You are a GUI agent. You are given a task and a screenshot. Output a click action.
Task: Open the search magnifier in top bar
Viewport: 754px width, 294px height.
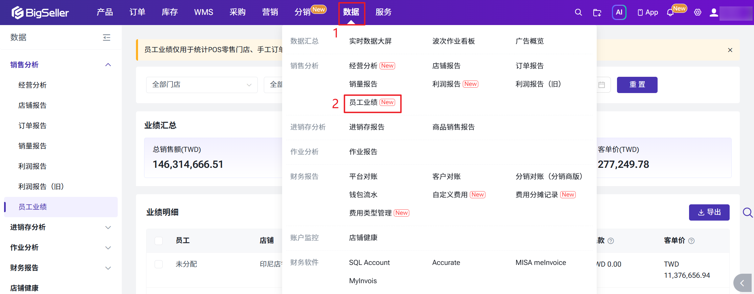point(578,13)
